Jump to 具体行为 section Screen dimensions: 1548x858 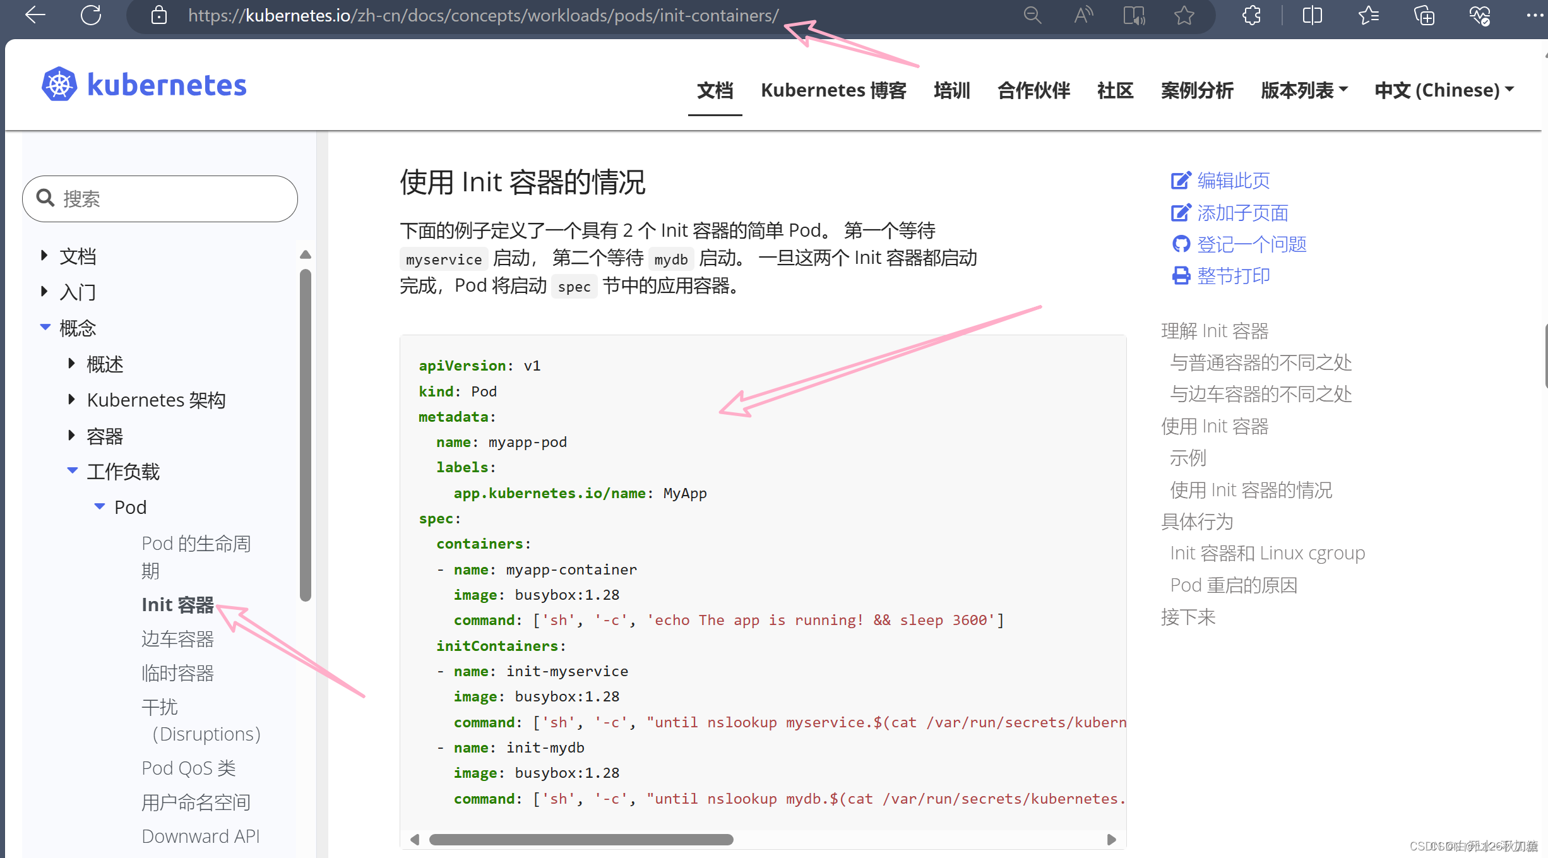(x=1197, y=521)
